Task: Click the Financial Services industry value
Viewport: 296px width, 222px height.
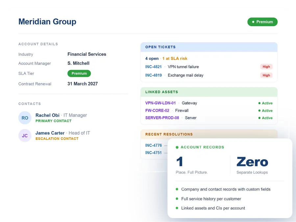Action: tap(87, 54)
